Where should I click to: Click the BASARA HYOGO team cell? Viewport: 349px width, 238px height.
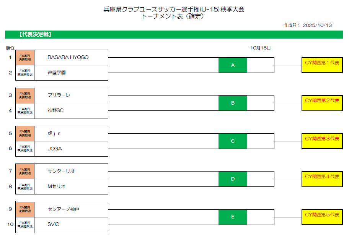[x=71, y=57]
